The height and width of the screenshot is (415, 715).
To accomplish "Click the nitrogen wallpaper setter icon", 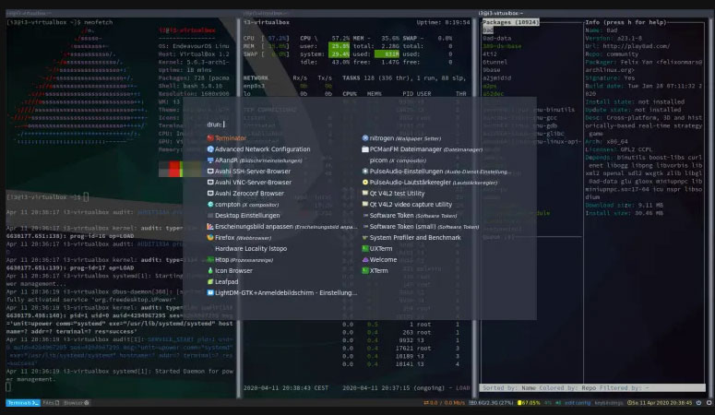I will [x=364, y=138].
